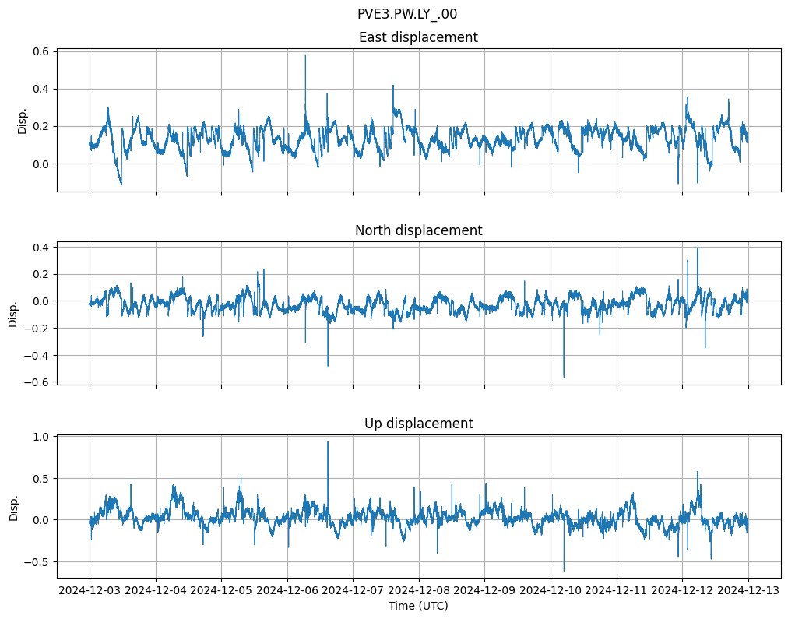The width and height of the screenshot is (788, 619).
Task: Click the tallest spike in the East plot
Action: coord(305,56)
